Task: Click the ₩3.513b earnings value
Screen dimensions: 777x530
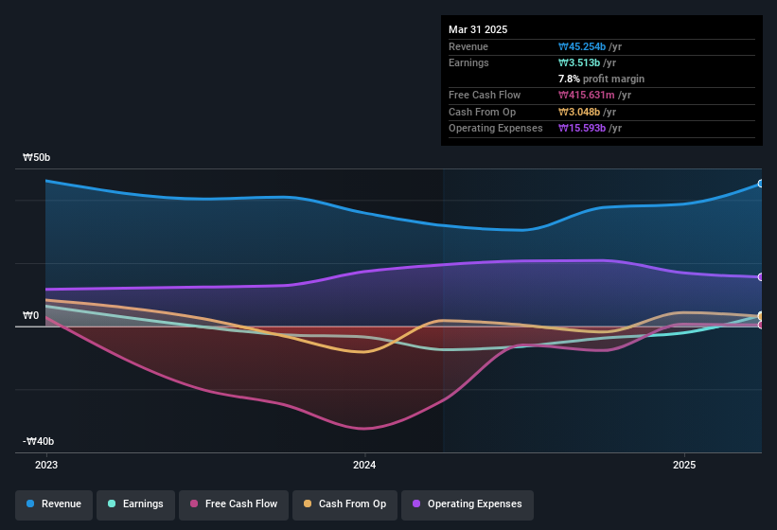Action: [x=579, y=62]
